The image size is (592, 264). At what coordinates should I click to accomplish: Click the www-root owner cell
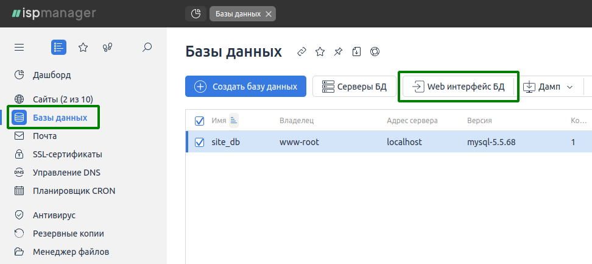(x=300, y=143)
